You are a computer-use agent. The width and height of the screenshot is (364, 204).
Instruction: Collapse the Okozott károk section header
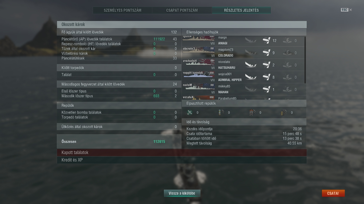coord(182,24)
